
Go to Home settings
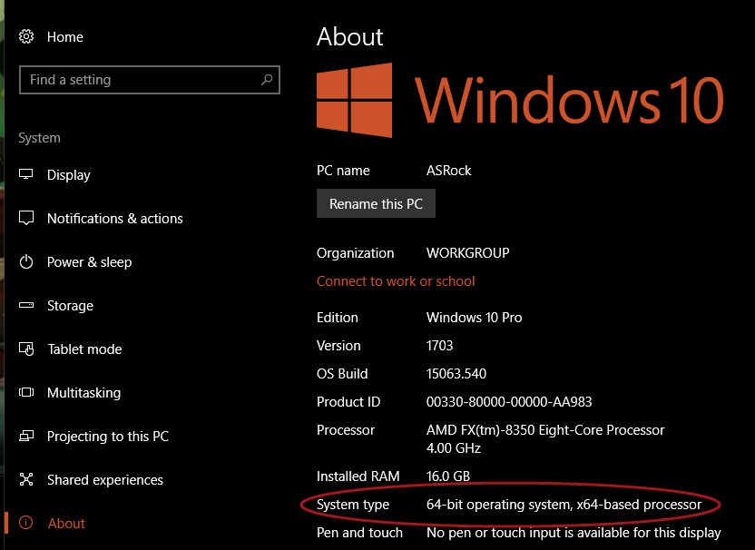tap(65, 37)
